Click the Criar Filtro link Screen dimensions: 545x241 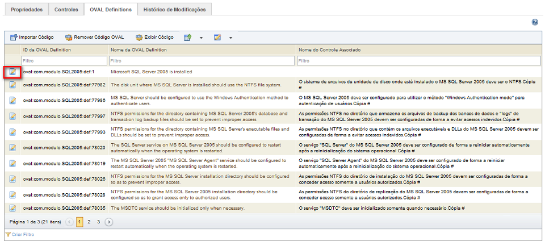coord(23,235)
